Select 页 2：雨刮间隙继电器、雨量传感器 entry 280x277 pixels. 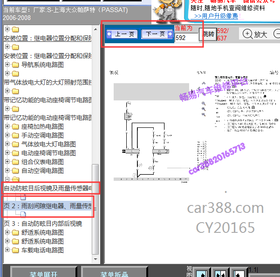click(48, 206)
